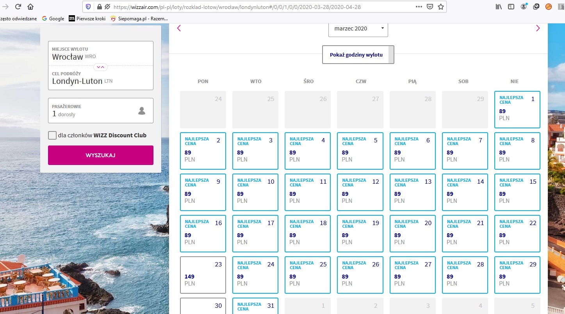Open the passengers 1 dorosły selector
The image size is (565, 314).
point(101,111)
